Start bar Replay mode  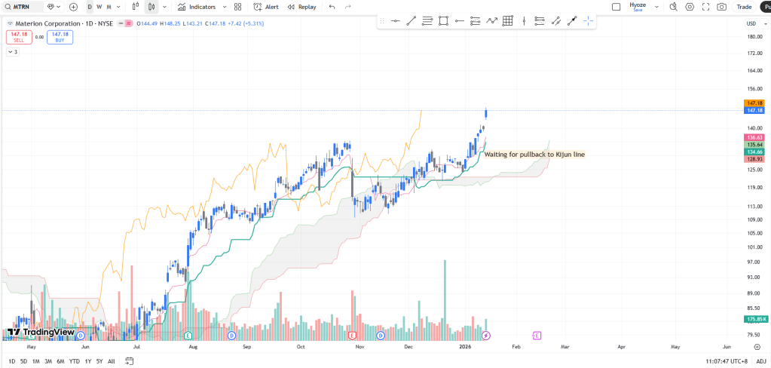(301, 7)
